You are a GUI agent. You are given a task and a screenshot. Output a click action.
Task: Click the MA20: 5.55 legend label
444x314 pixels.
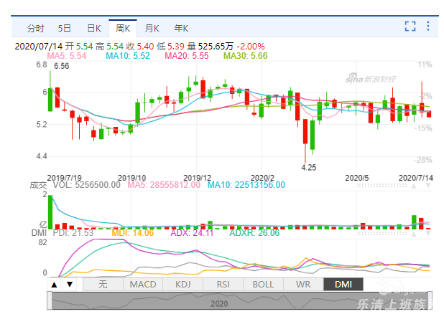187,56
